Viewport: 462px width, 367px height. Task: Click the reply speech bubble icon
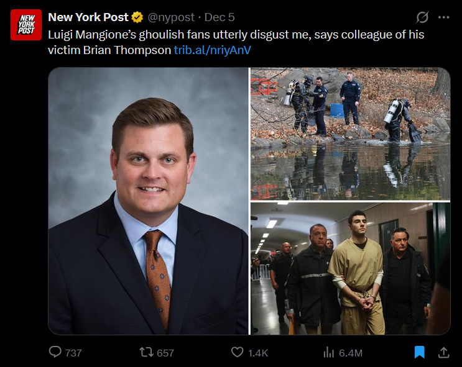click(x=55, y=352)
